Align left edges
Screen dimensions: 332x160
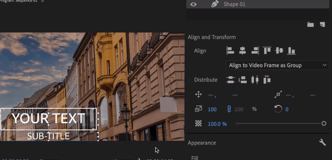230,51
